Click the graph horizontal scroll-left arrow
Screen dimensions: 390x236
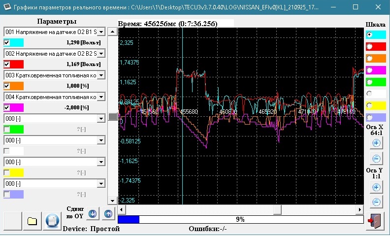[x=121, y=209]
